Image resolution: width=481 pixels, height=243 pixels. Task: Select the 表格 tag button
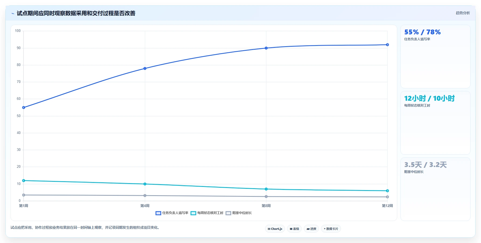pyautogui.click(x=294, y=229)
